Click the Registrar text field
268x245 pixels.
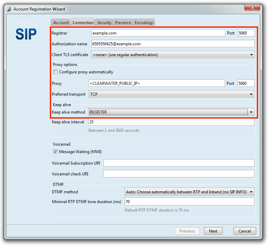(x=158, y=33)
